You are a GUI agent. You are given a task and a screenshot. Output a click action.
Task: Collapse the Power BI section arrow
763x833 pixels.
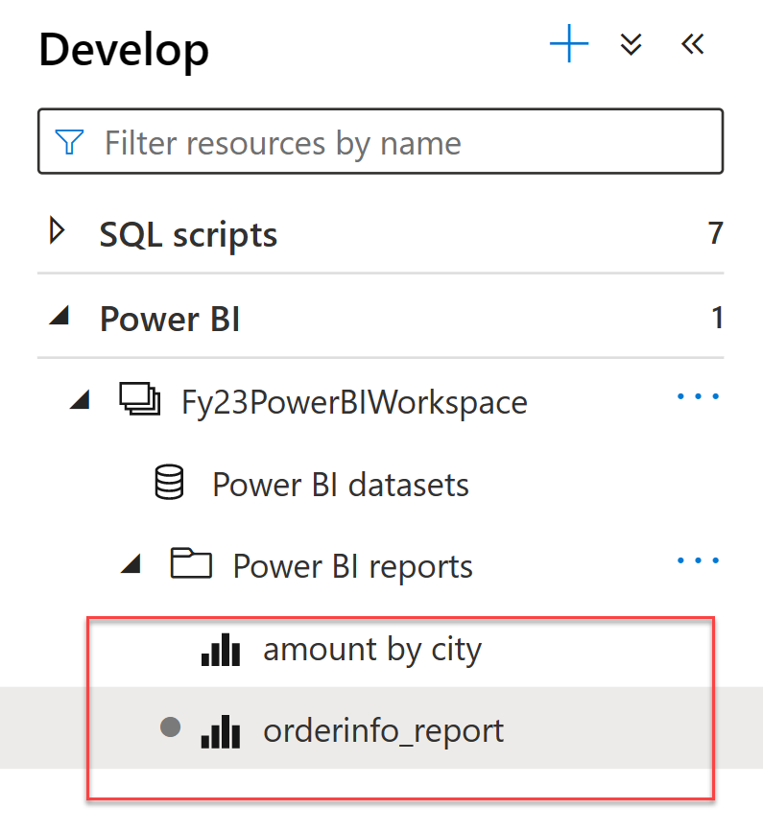[60, 316]
